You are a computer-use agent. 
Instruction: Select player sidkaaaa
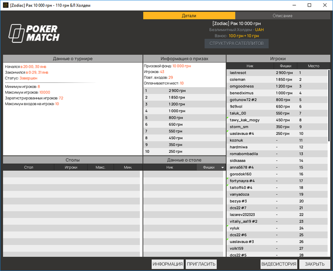coord(277,161)
